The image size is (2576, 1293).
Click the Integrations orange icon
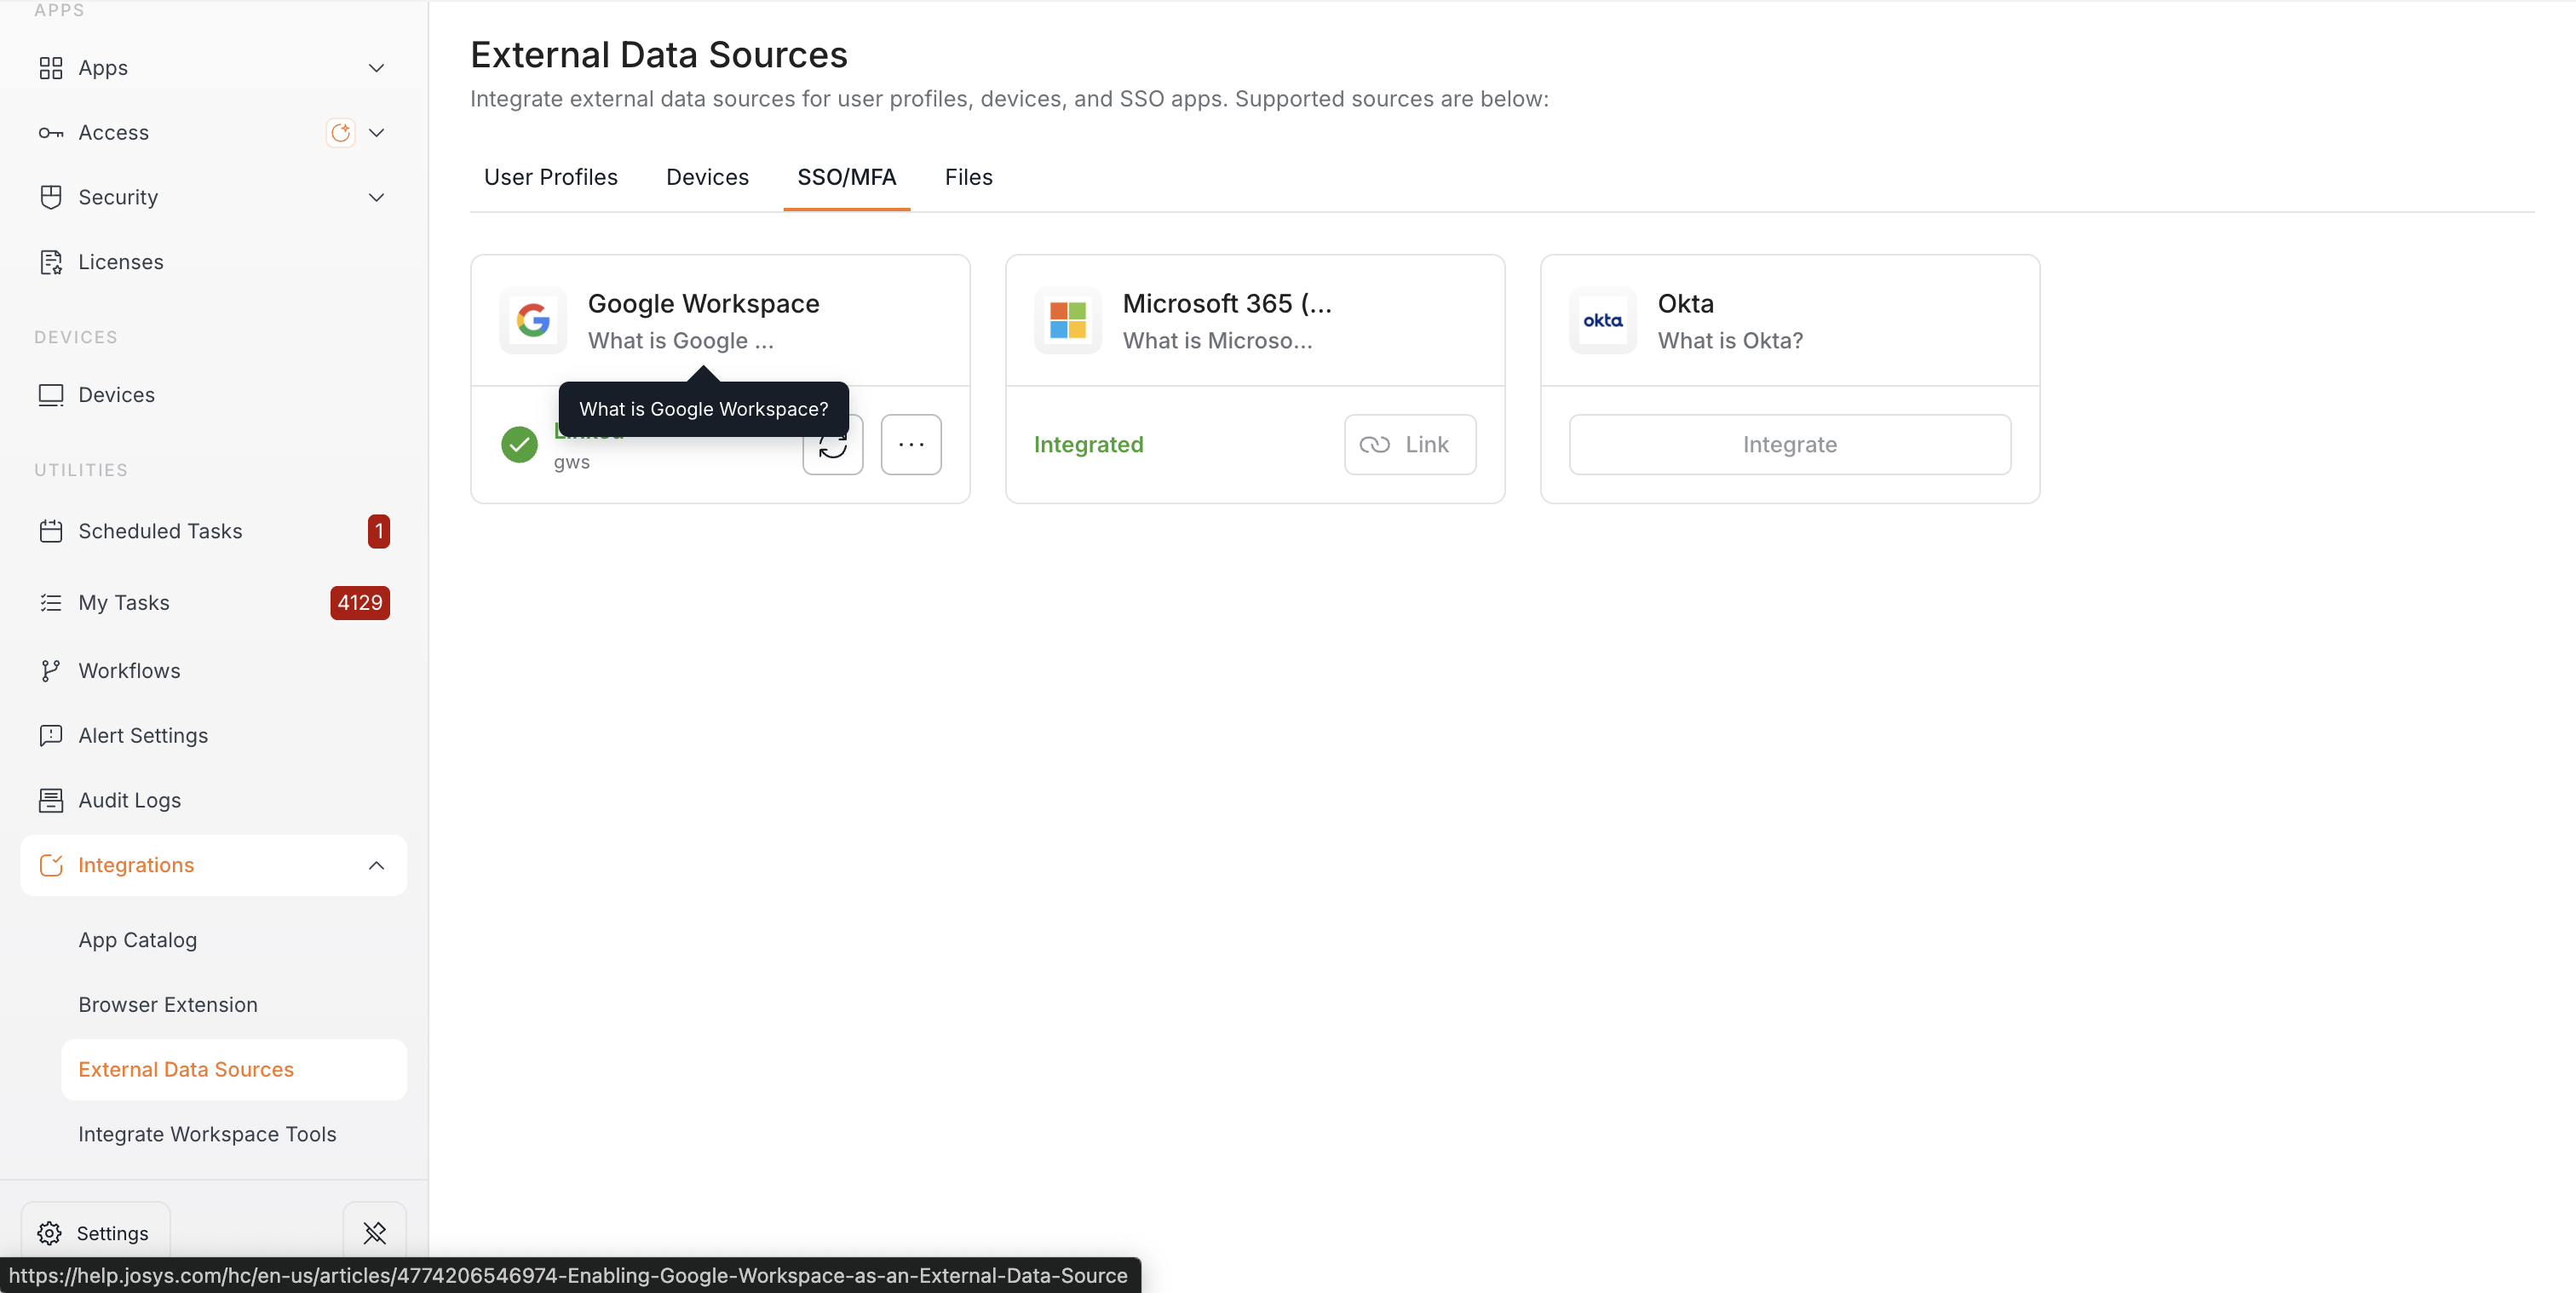click(50, 865)
